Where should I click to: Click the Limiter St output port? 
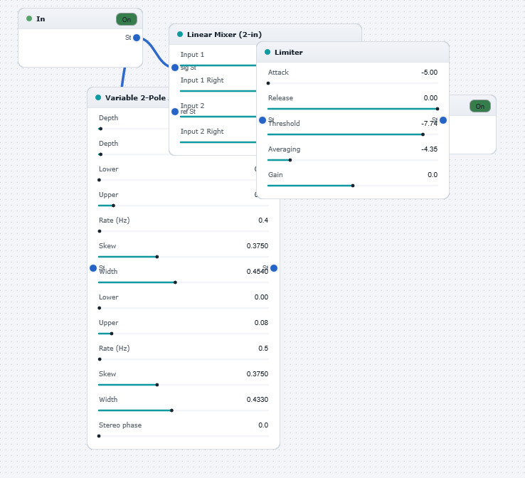click(x=443, y=120)
